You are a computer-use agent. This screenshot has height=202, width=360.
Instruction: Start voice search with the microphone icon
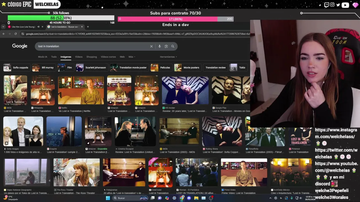[x=159, y=46]
